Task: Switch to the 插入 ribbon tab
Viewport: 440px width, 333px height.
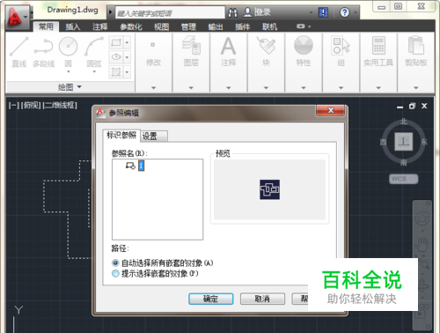Action: pyautogui.click(x=73, y=27)
